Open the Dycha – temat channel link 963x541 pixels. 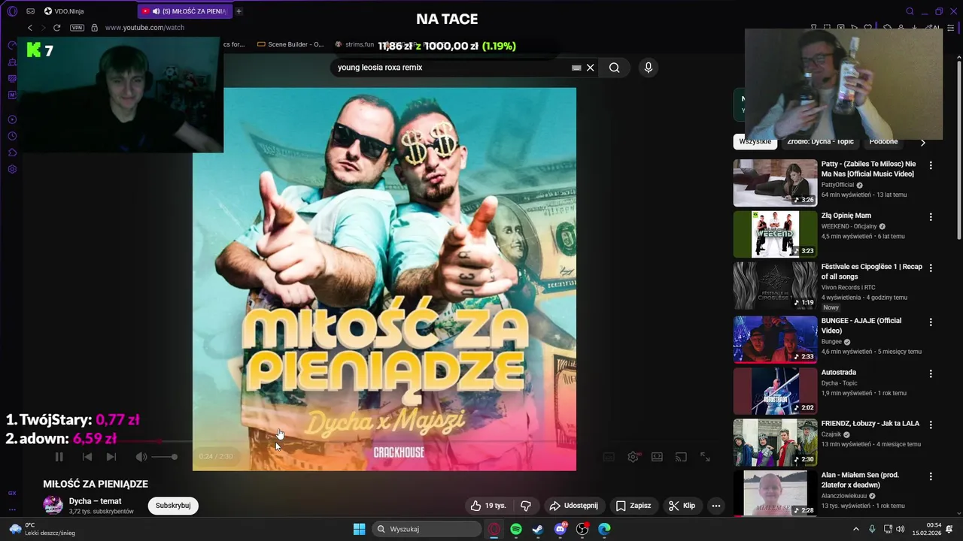(x=95, y=501)
